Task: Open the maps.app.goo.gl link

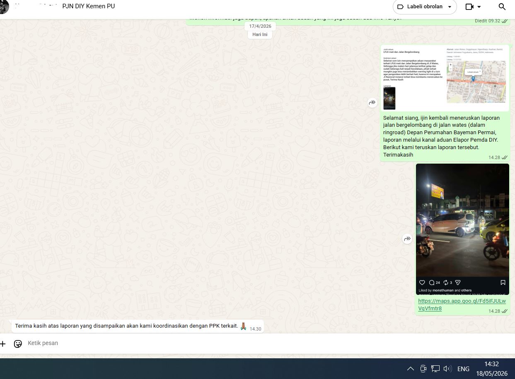Action: point(462,304)
